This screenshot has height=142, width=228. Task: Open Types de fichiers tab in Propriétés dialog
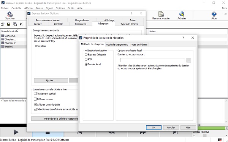(x=139, y=45)
